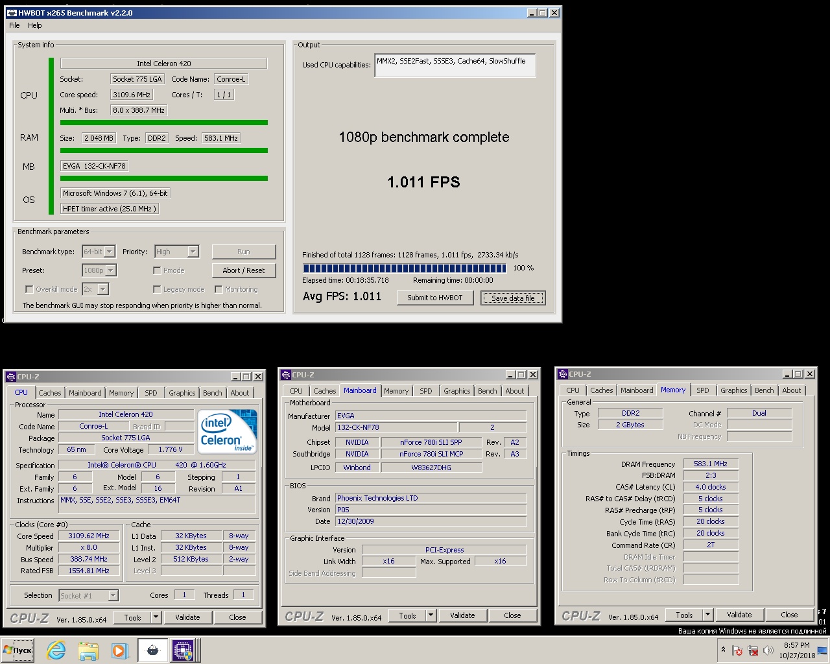Click the Used CPU capabilities text box
830x664 pixels.
[455, 65]
